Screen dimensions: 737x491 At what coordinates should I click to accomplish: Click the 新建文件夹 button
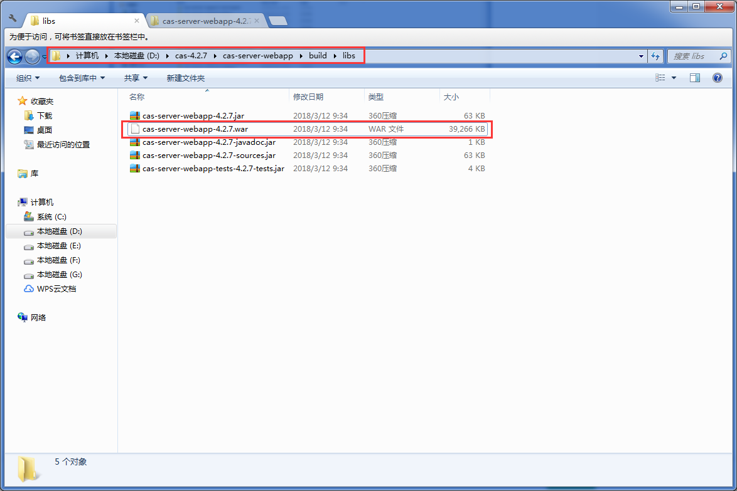186,78
